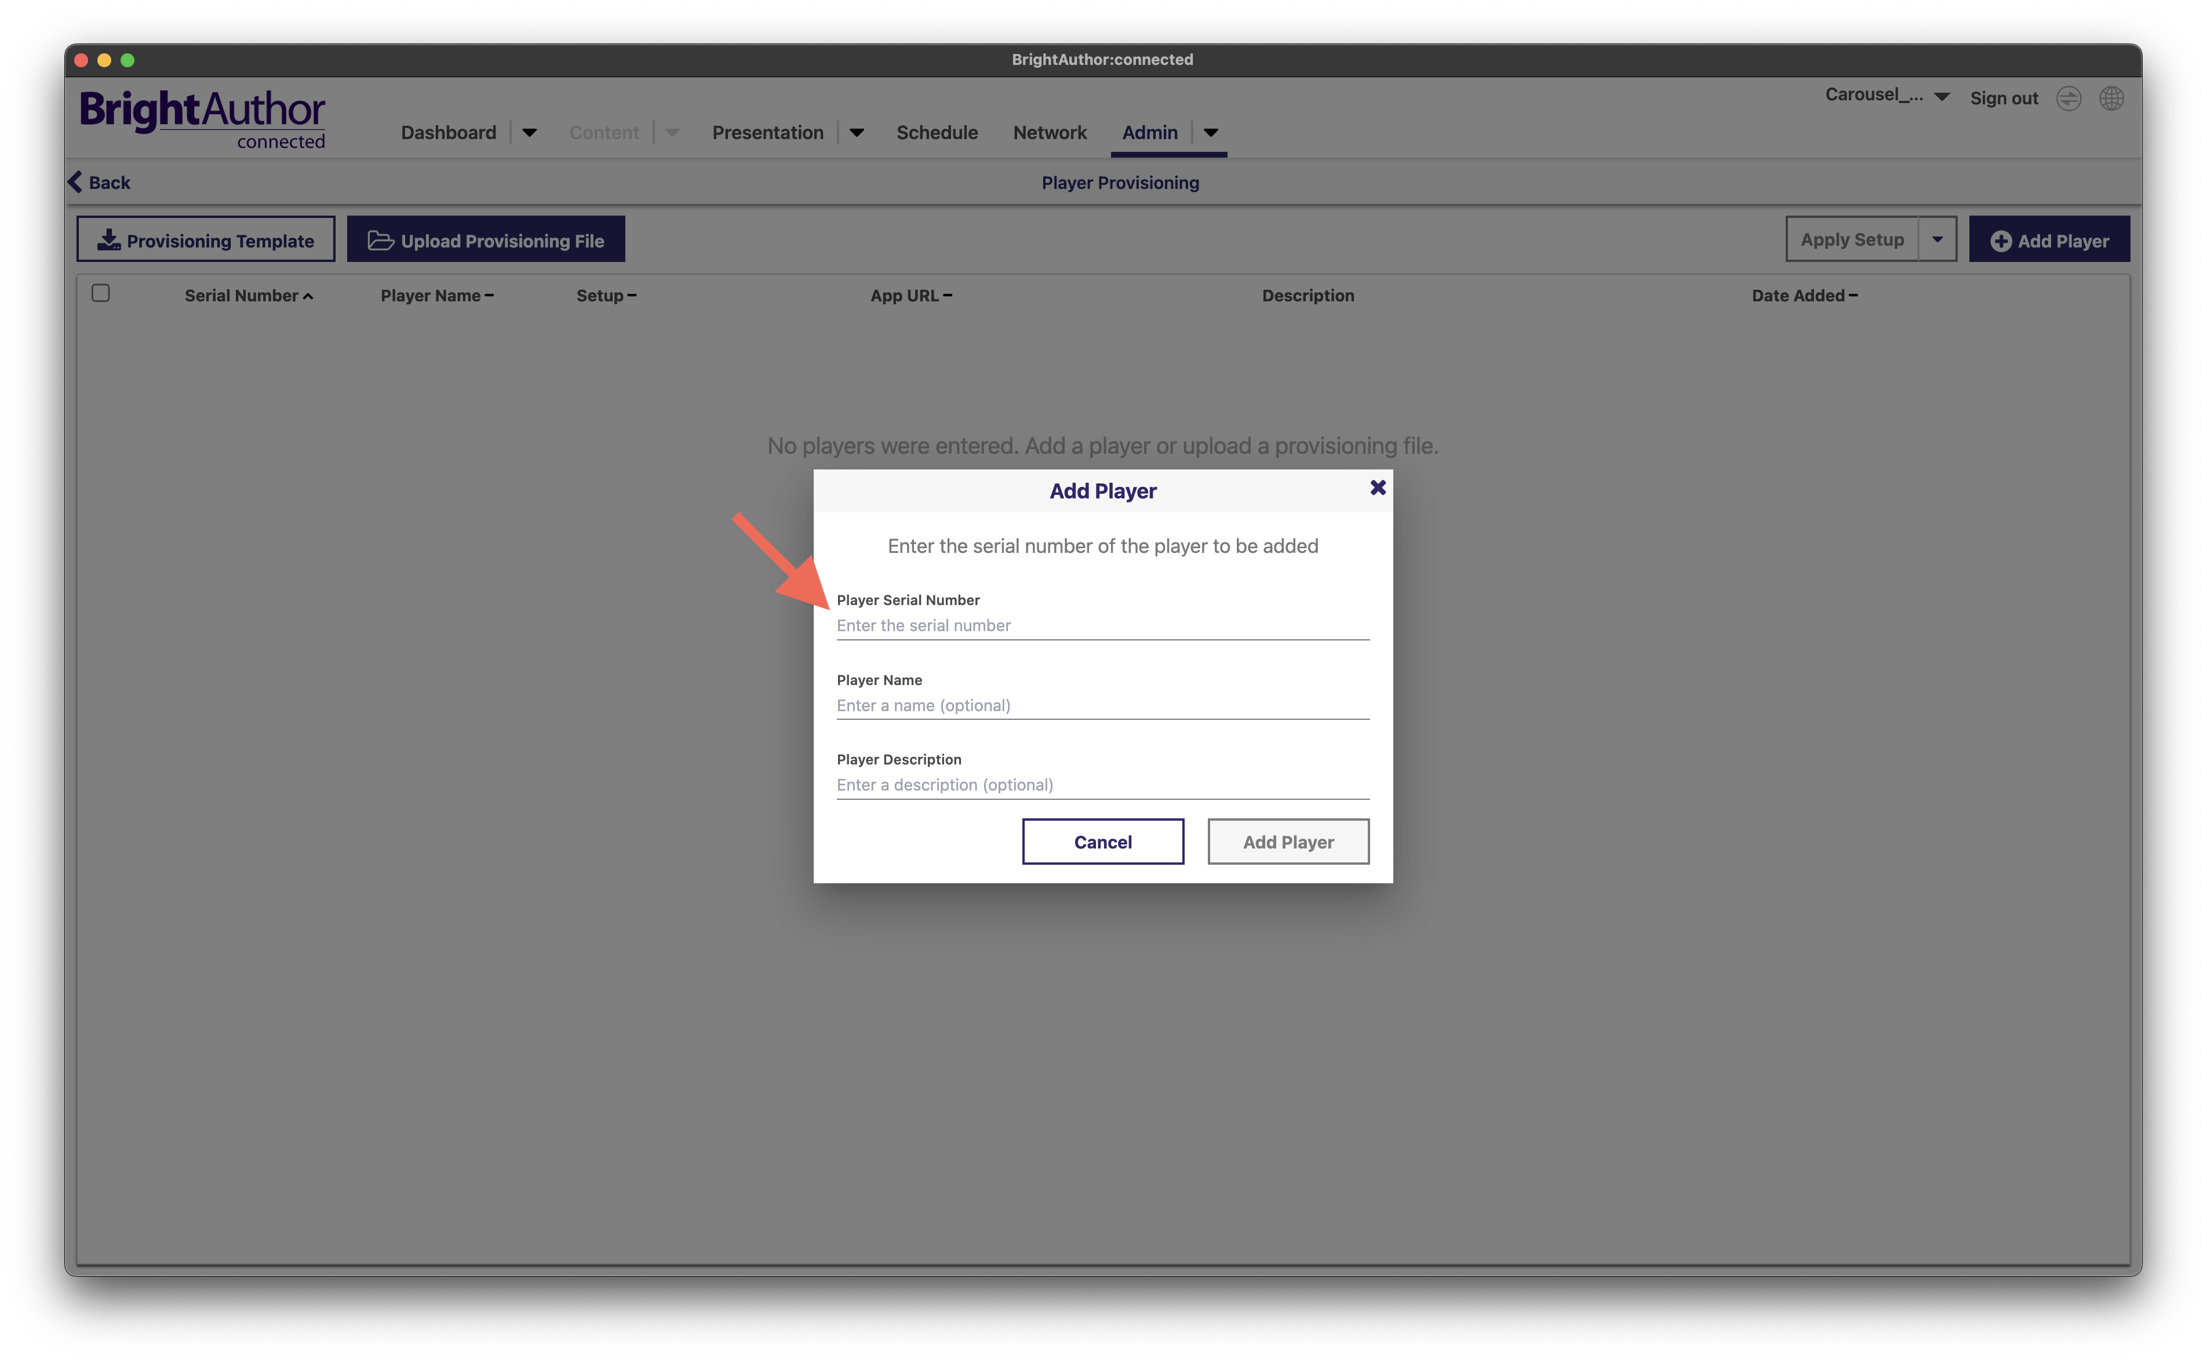Expand the Admin dropdown arrow
Screen dimensions: 2207x1362
tap(1211, 132)
